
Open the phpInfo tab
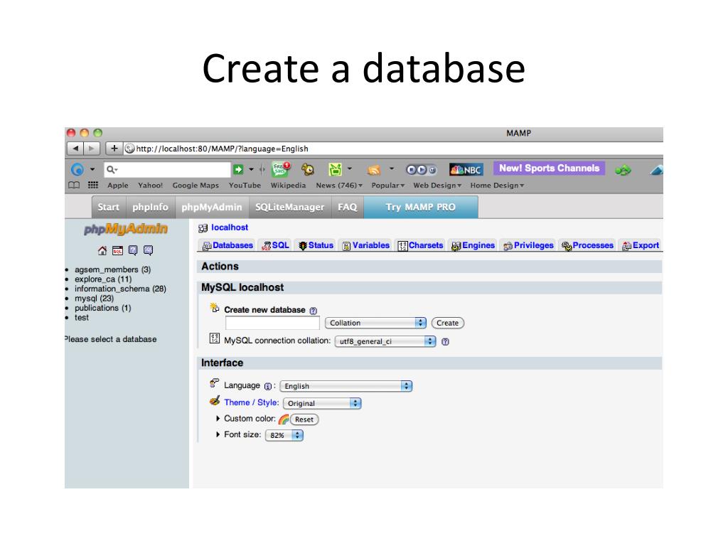(x=151, y=207)
